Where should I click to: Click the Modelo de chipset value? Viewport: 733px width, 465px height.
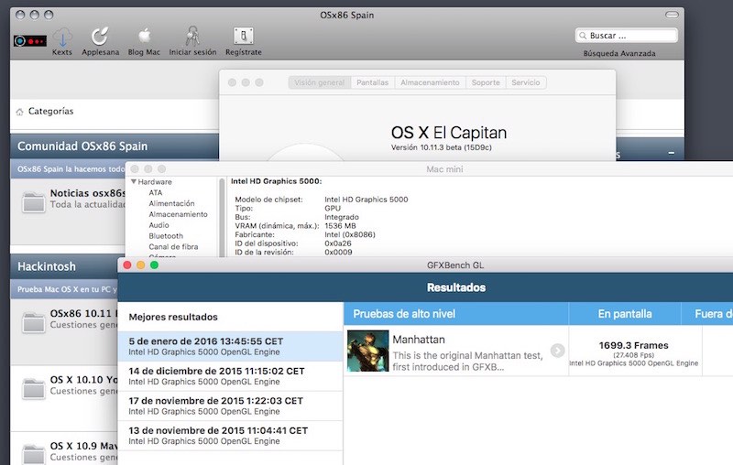(x=366, y=200)
